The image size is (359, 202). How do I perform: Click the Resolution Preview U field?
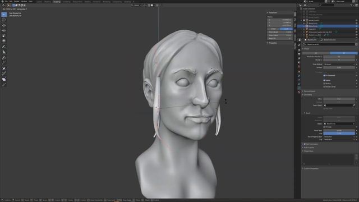pos(339,57)
